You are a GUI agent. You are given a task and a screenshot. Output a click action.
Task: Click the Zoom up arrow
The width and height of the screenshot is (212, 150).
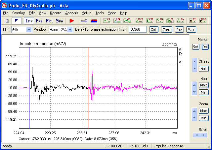pyautogui.click(x=194, y=111)
